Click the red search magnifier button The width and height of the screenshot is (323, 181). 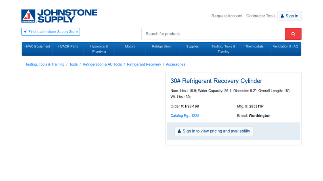[x=293, y=34]
